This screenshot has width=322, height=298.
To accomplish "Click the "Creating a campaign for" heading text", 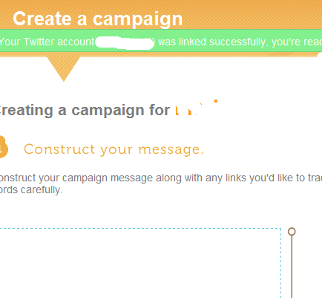I will pos(85,110).
